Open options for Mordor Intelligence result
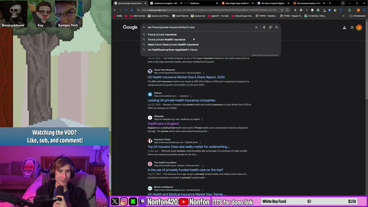The image size is (368, 207). tap(202, 190)
